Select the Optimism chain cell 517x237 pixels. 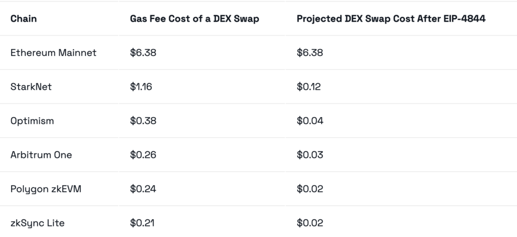click(32, 121)
